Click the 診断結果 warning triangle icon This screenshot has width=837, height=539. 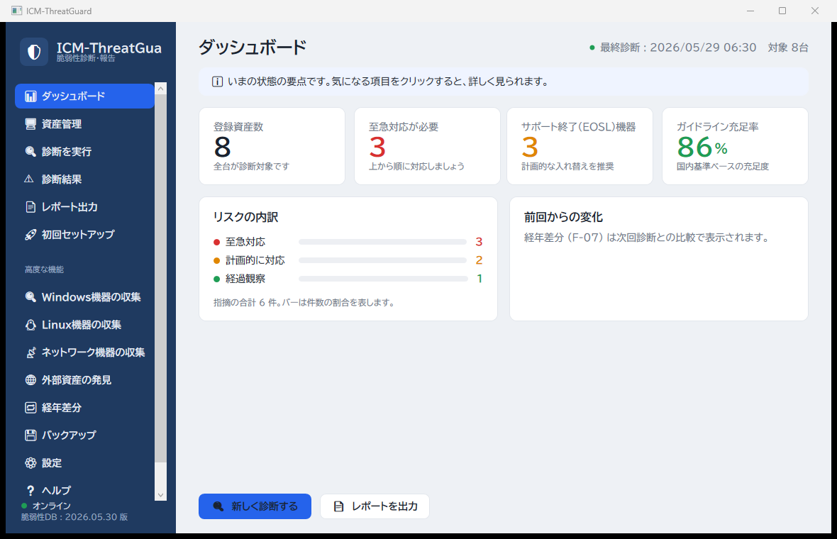29,179
